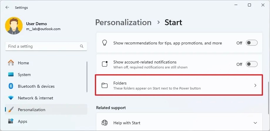Image resolution: width=270 pixels, height=131 pixels.
Task: Select the Settings window title text
Action: (21, 8)
